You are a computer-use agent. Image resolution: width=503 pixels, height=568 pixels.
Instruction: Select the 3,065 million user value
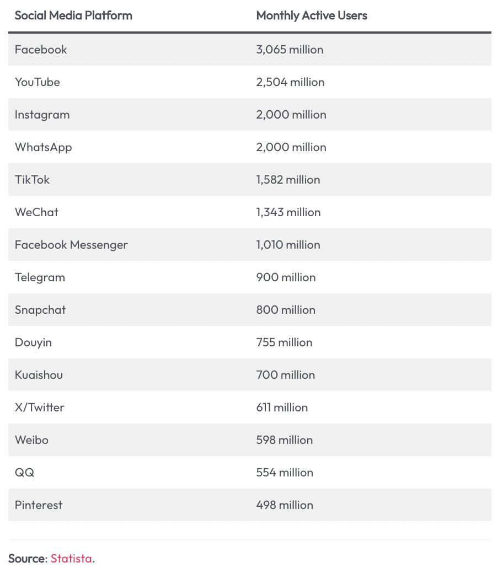pyautogui.click(x=290, y=49)
